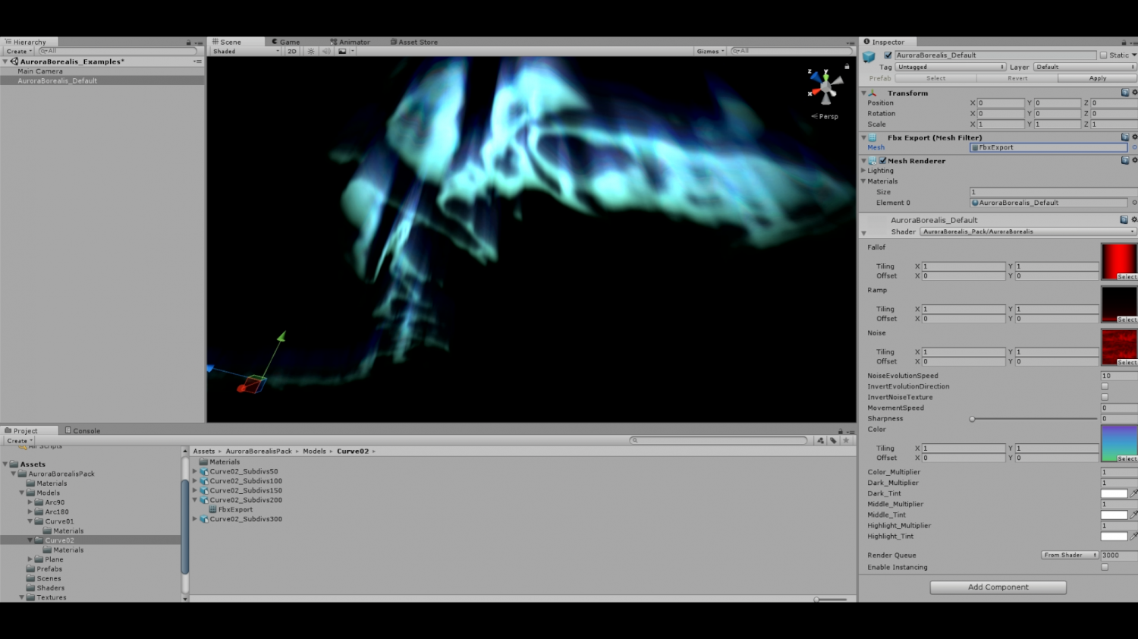Image resolution: width=1138 pixels, height=639 pixels.
Task: Click the prefab Select button
Action: pyautogui.click(x=936, y=78)
